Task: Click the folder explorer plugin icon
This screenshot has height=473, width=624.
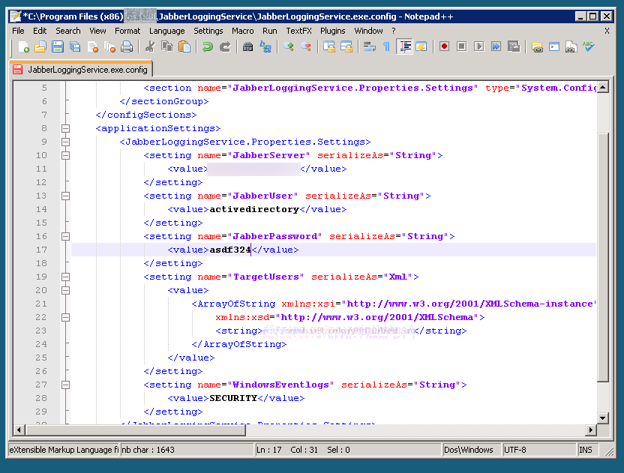Action: tap(537, 47)
